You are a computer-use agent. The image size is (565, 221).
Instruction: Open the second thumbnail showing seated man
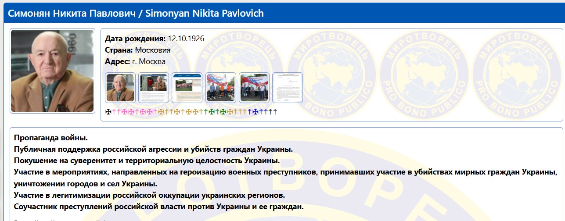pyautogui.click(x=154, y=88)
